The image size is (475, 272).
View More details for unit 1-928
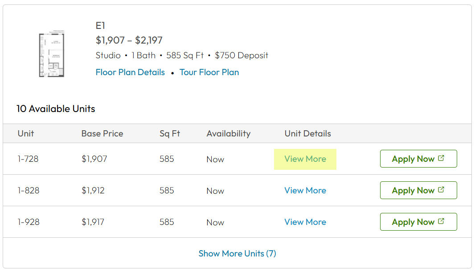click(305, 222)
